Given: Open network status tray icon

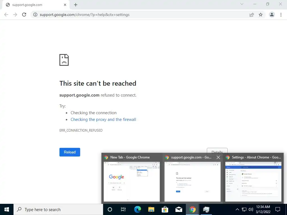Looking at the screenshot, I should (244, 209).
